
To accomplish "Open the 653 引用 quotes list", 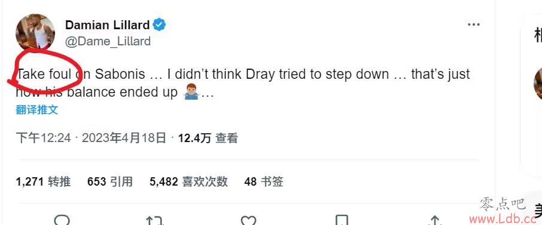I will 110,181.
